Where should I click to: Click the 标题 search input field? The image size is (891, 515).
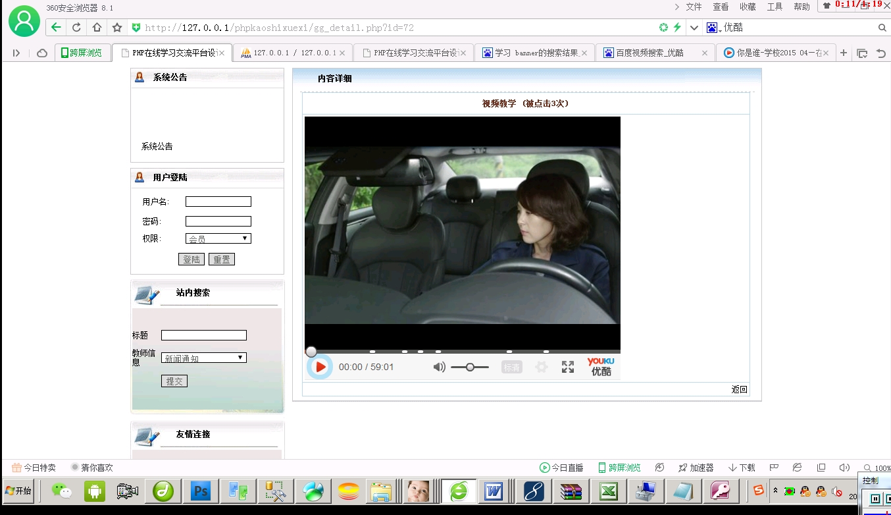[x=204, y=335]
